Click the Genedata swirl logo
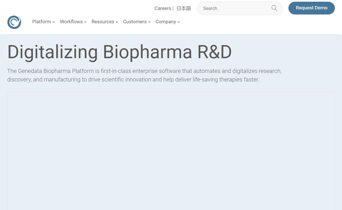This screenshot has width=342, height=210. point(14,22)
